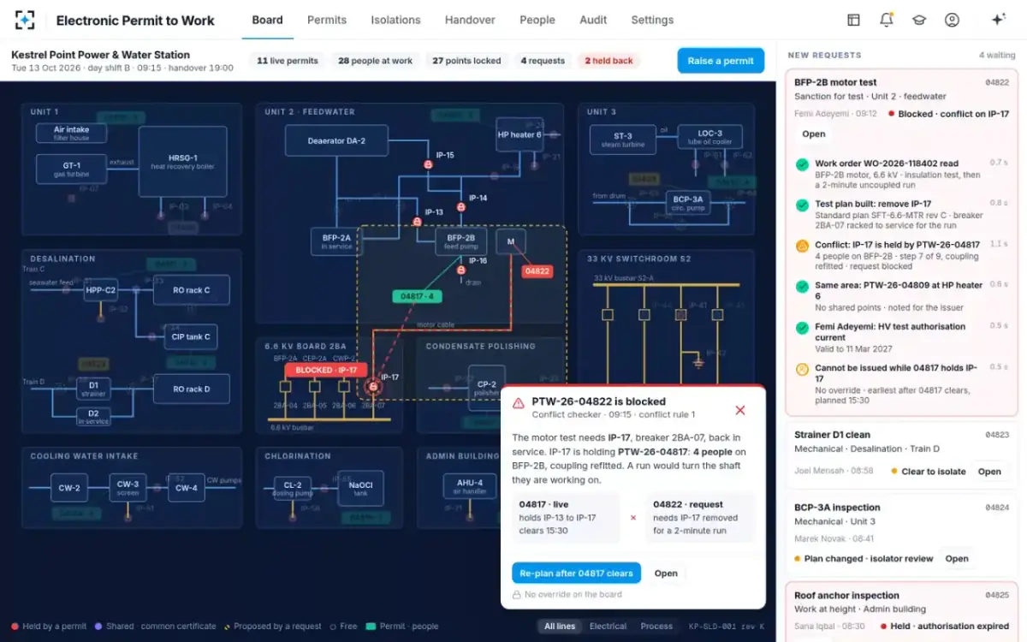
Task: Select the IP-15 lock point on diagram
Action: click(x=429, y=163)
